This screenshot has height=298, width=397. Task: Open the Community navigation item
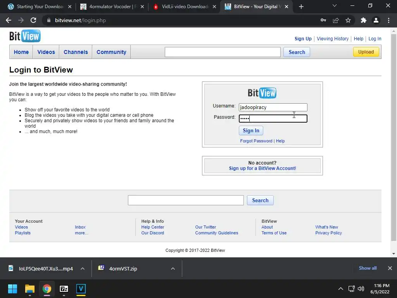[111, 52]
